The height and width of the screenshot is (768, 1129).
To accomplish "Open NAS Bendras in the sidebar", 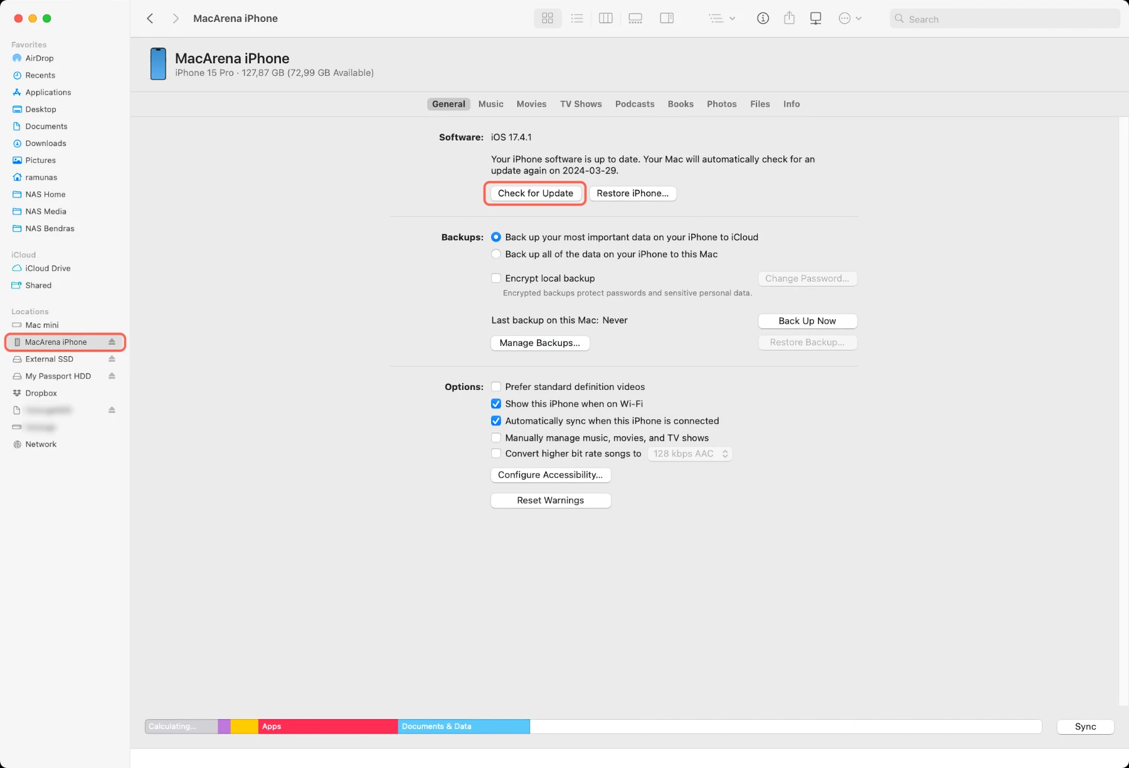I will pyautogui.click(x=50, y=228).
